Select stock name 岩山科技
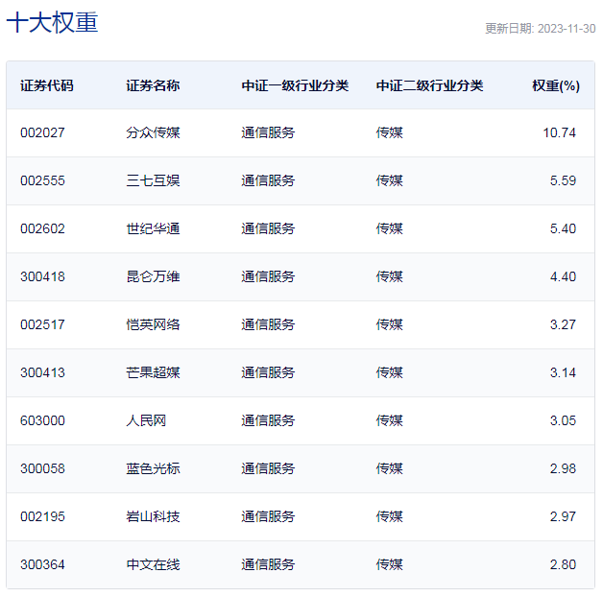Viewport: 603px width, 597px height. [153, 516]
